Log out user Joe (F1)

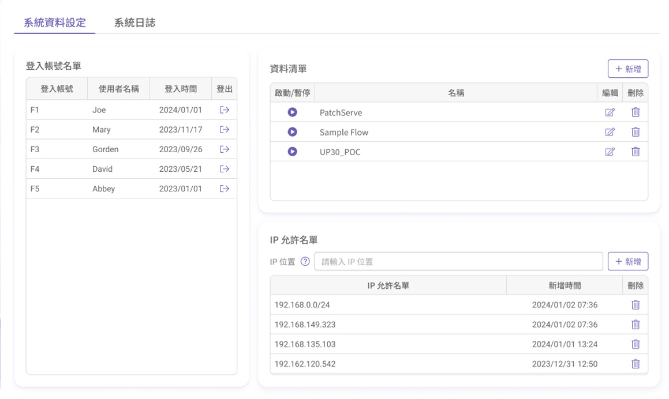pyautogui.click(x=225, y=110)
